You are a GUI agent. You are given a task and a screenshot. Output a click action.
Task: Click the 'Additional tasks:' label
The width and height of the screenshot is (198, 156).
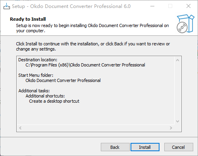tap(34, 91)
